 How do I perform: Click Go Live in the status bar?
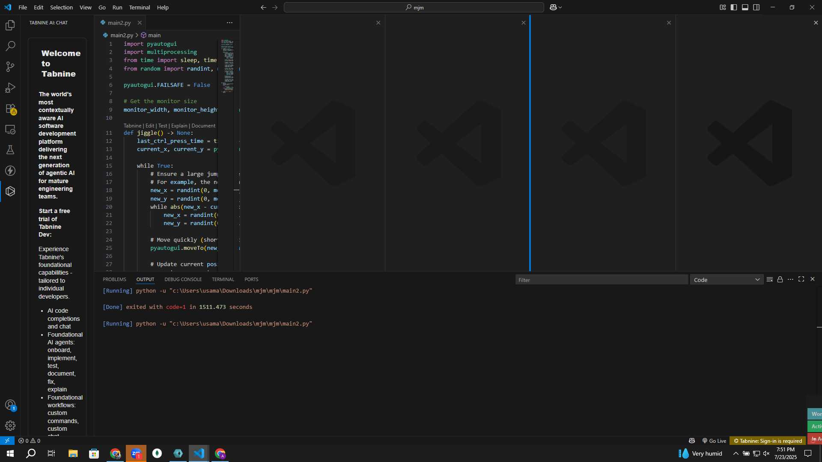714,441
